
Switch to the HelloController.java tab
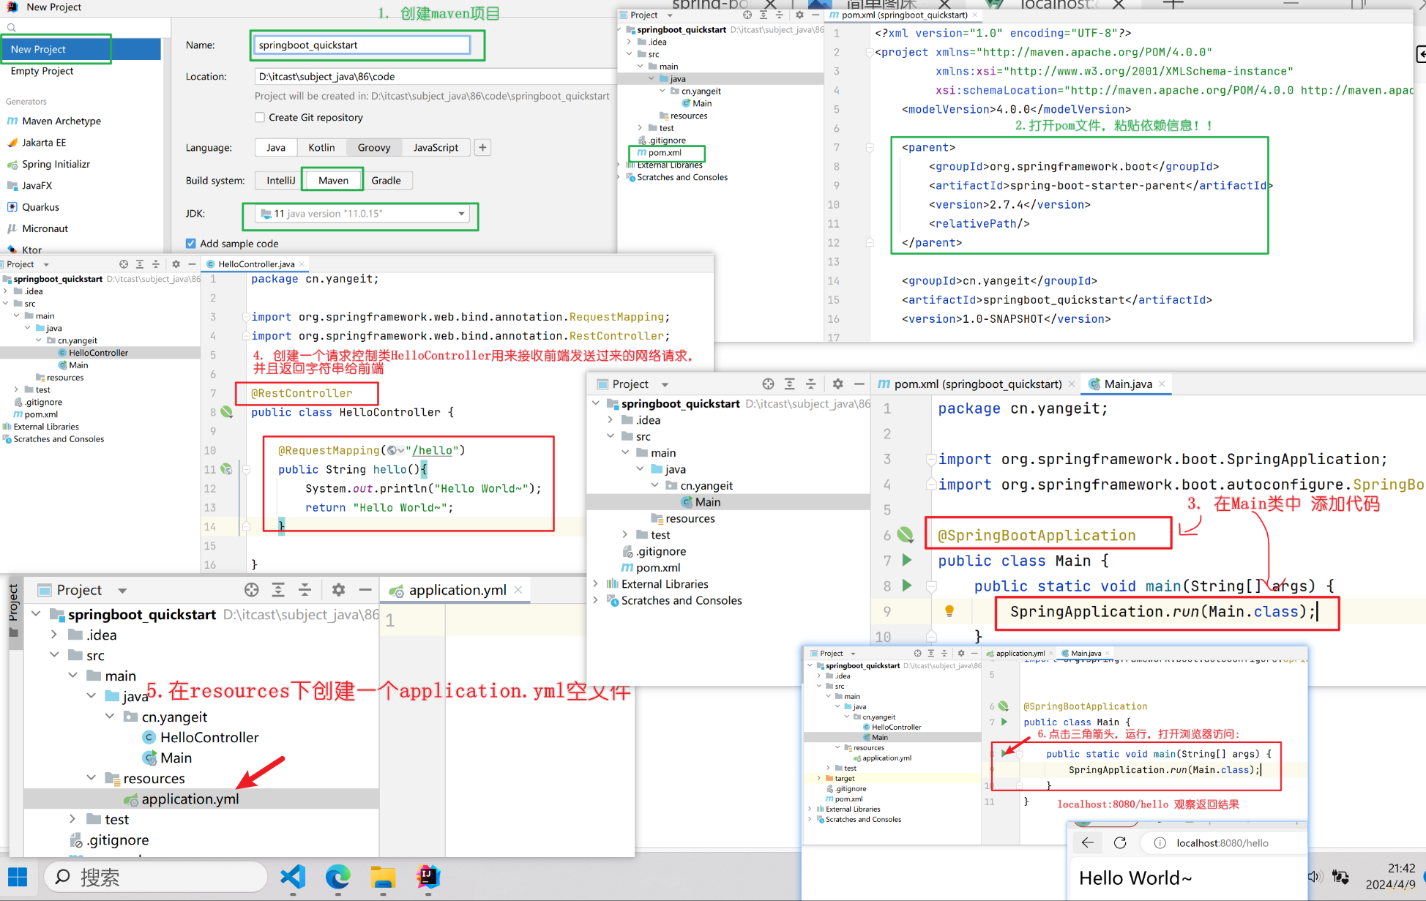click(256, 264)
